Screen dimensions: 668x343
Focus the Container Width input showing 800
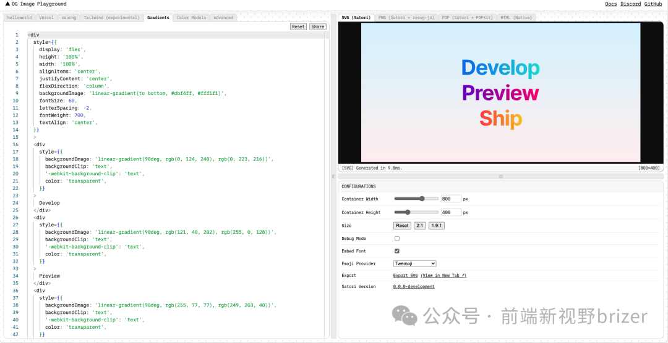pyautogui.click(x=451, y=199)
